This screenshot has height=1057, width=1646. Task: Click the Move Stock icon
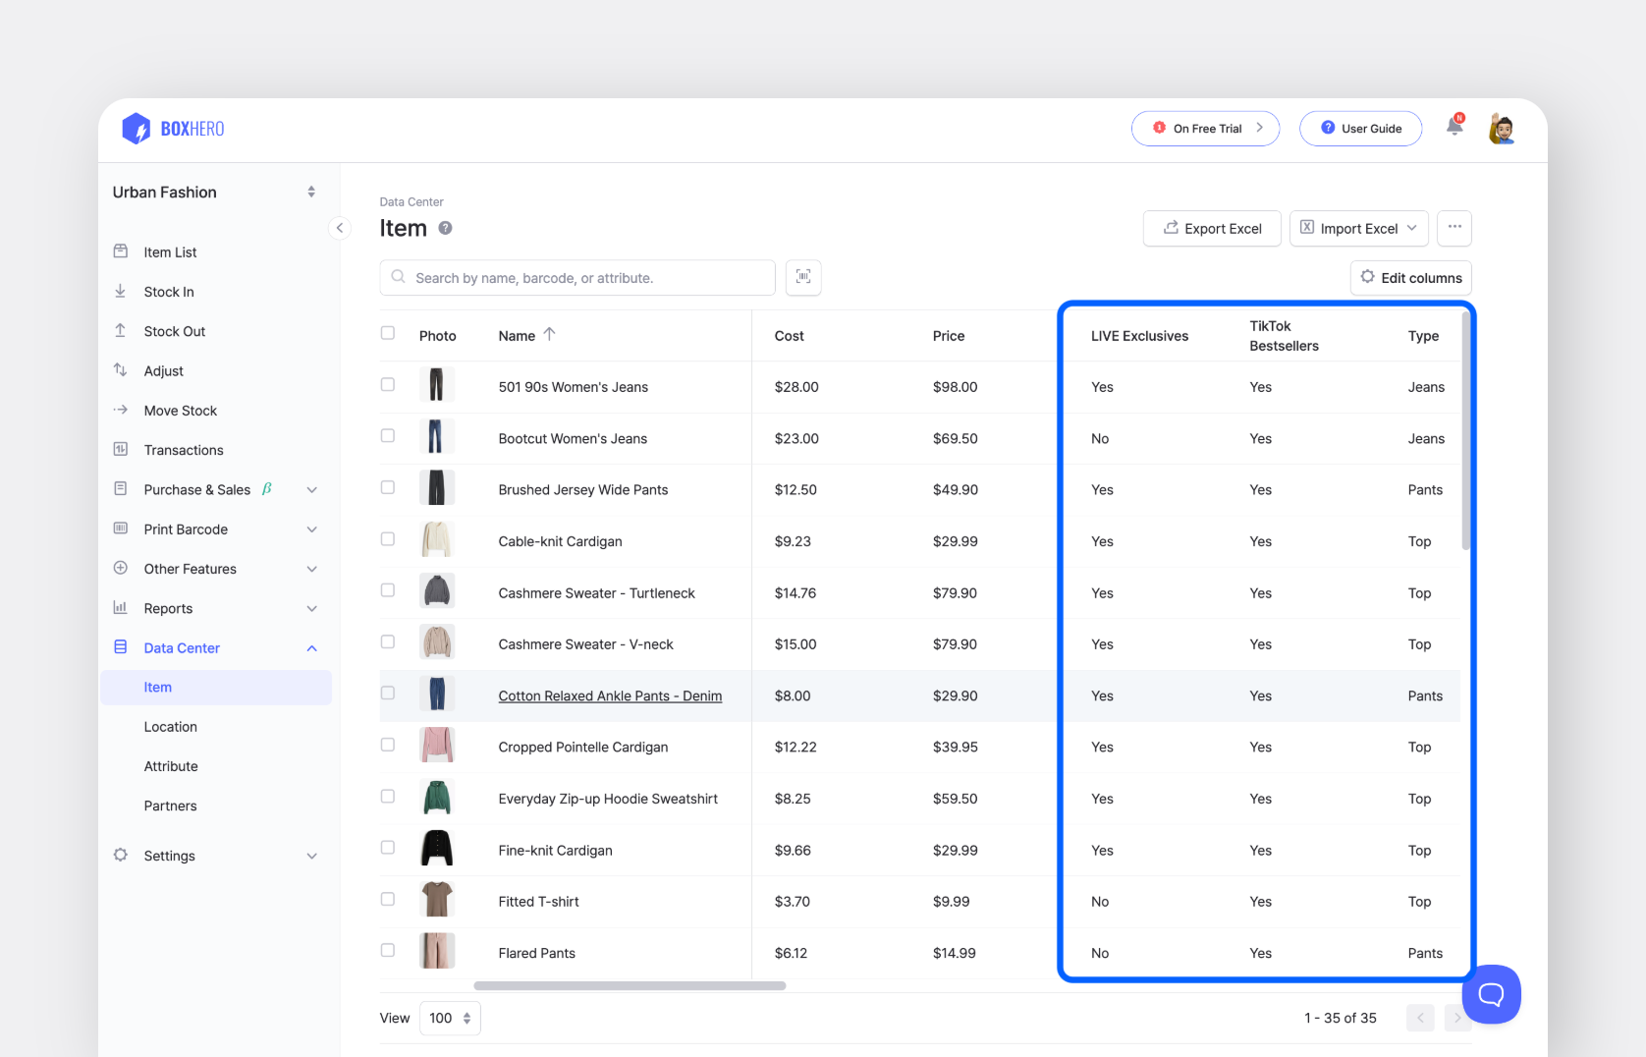pos(120,410)
